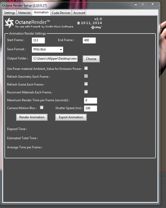Enable Reconvert Materials Each Frame
This screenshot has height=208, width=166.
[x=86, y=92]
